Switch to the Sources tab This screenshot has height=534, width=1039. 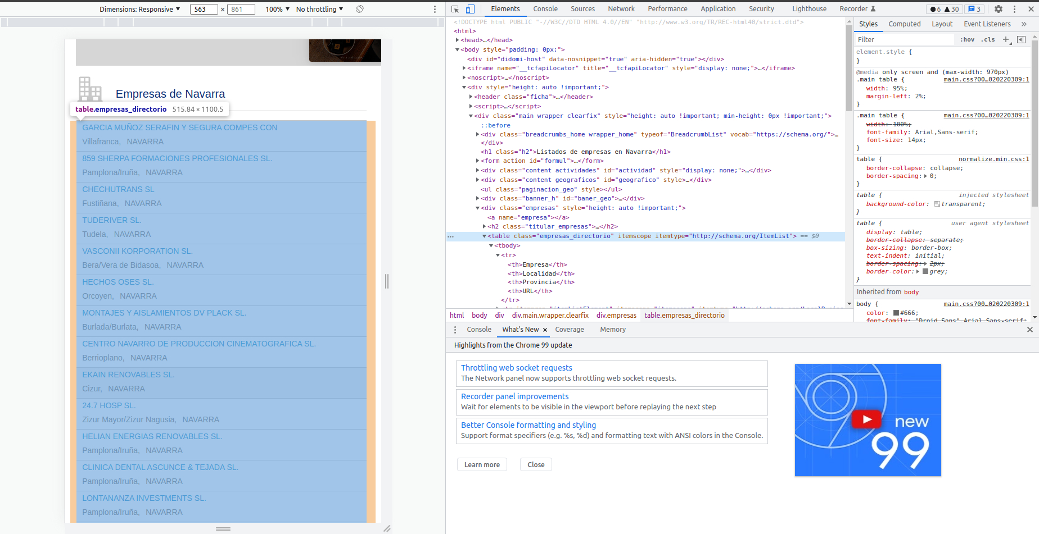click(x=582, y=9)
